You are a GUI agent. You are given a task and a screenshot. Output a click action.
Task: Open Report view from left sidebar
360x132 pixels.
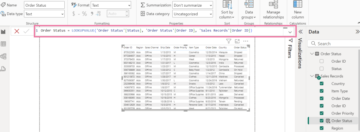click(x=4, y=32)
